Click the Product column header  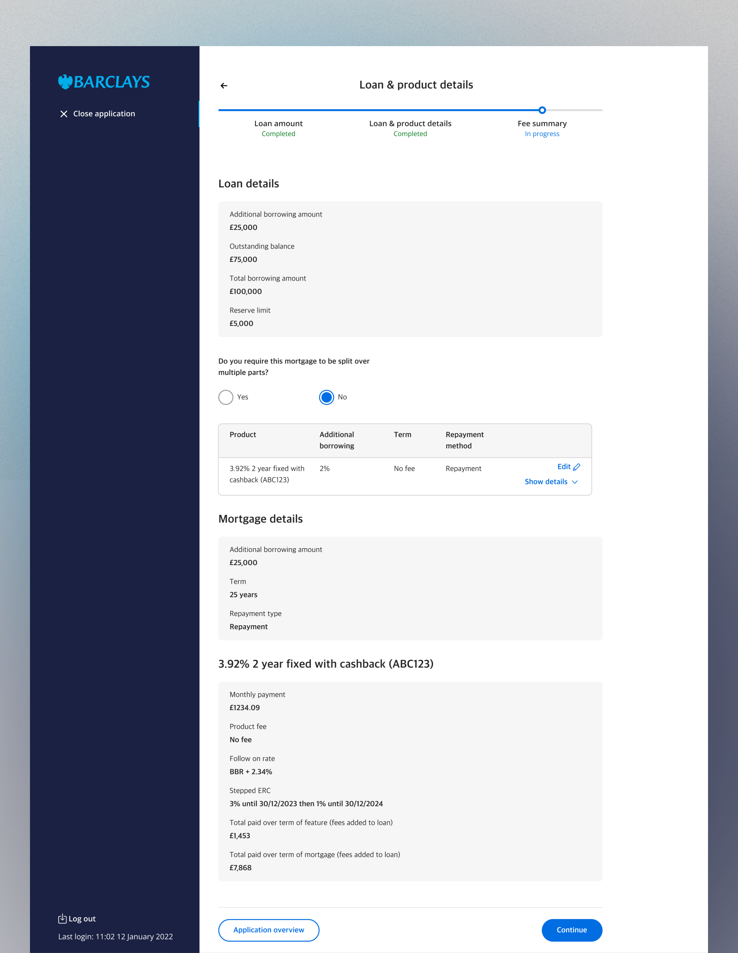point(243,435)
